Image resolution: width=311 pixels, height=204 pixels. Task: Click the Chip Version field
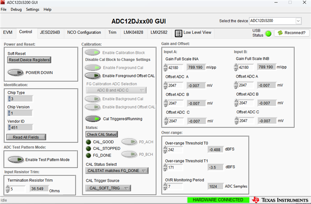pos(20,113)
